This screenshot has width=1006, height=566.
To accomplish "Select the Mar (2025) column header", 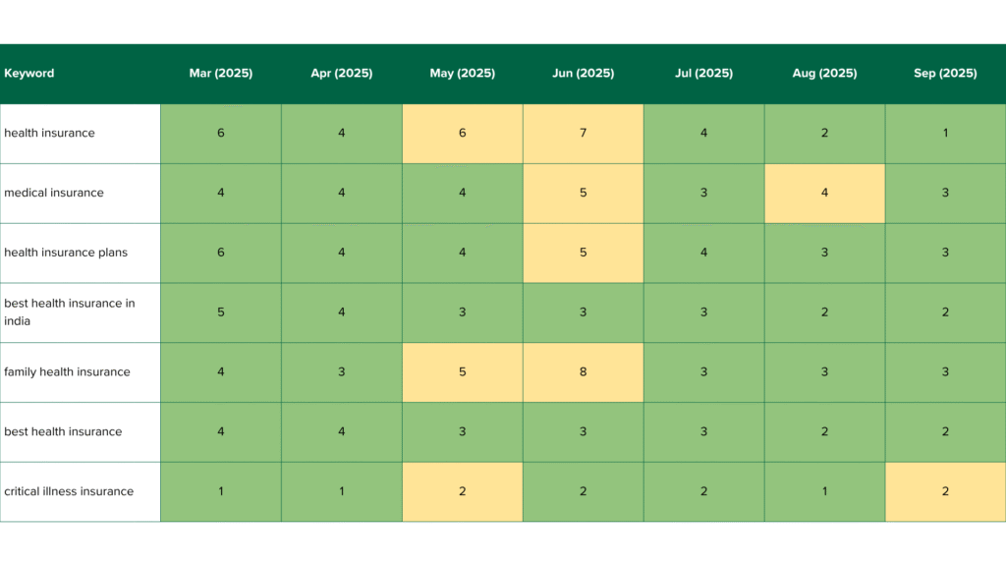I will [x=220, y=74].
